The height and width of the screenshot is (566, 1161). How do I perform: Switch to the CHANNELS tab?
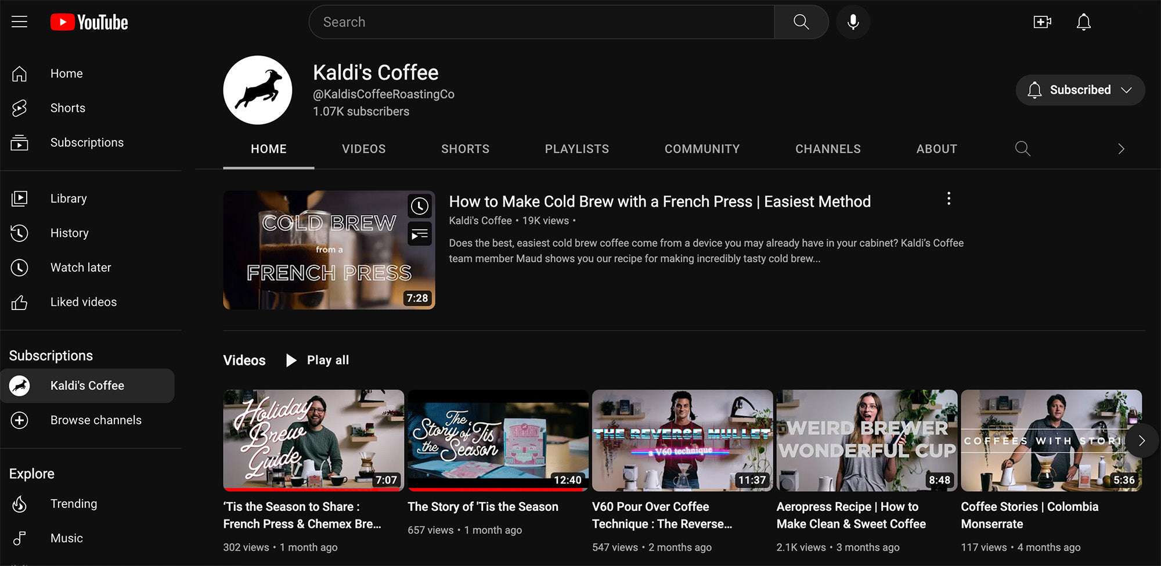pos(828,149)
